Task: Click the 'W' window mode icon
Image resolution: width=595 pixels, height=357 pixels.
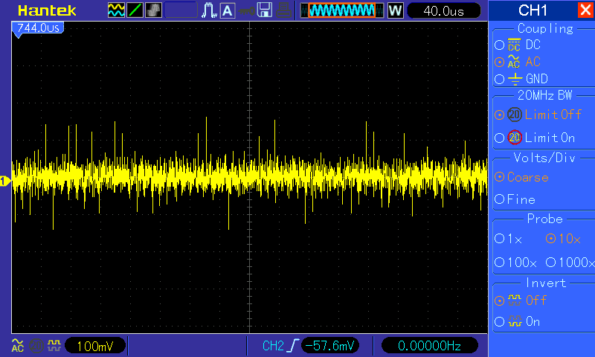Action: coord(395,10)
